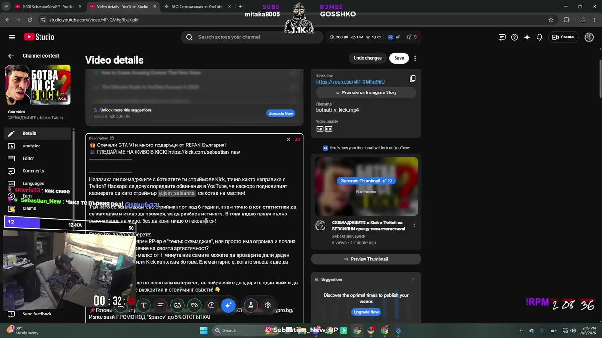Open Editor in the sidebar
This screenshot has width=602, height=338.
coord(38,159)
